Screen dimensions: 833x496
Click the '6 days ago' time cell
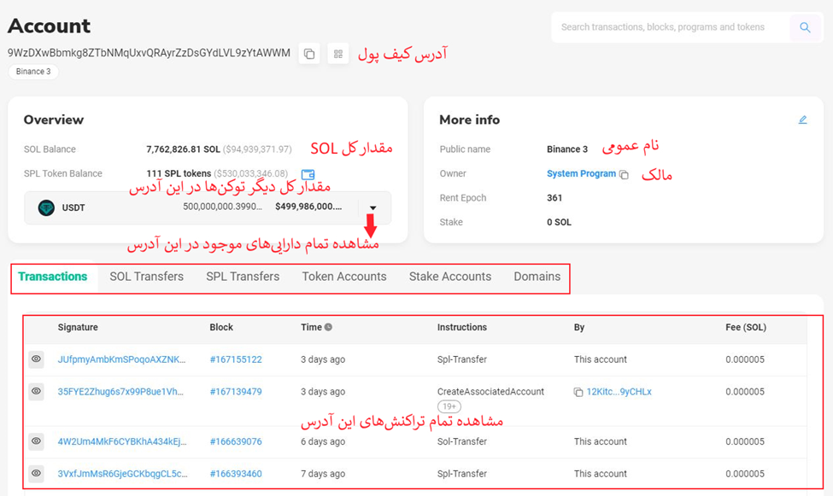(x=322, y=442)
